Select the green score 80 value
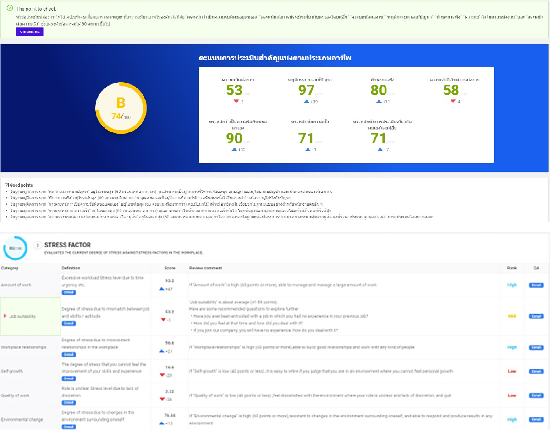 point(379,90)
